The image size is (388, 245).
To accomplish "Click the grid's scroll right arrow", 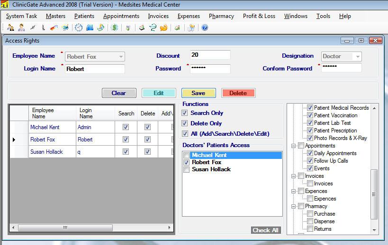I will [169, 227].
